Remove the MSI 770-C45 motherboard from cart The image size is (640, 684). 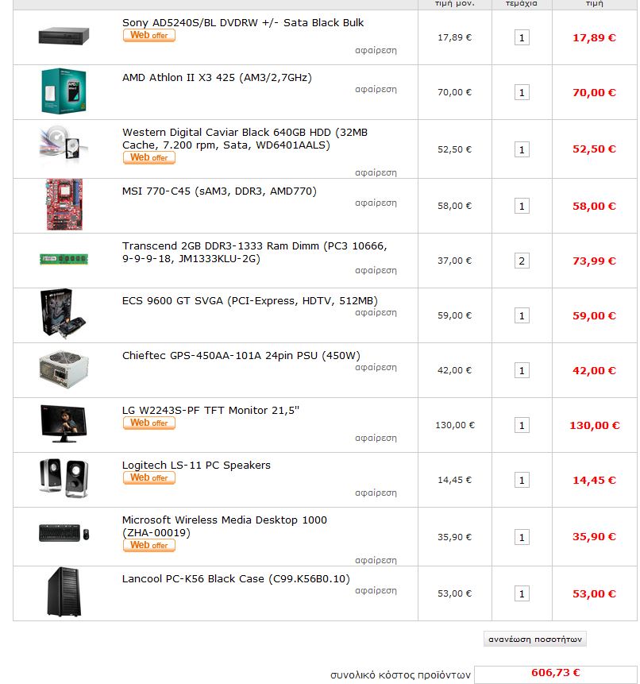pyautogui.click(x=376, y=203)
